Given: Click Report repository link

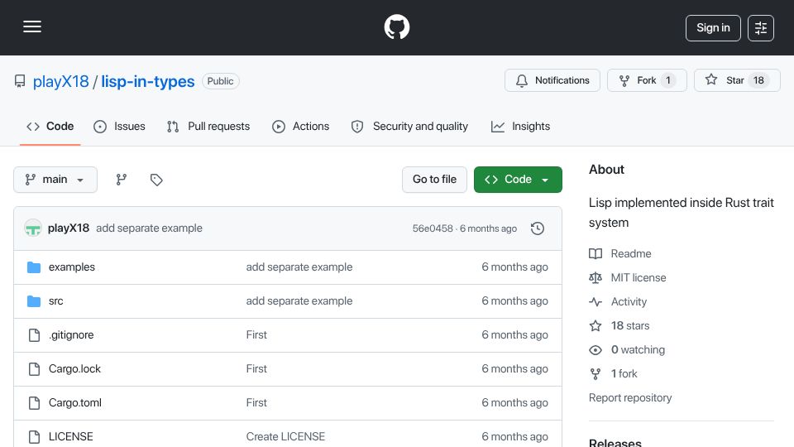Looking at the screenshot, I should (630, 398).
